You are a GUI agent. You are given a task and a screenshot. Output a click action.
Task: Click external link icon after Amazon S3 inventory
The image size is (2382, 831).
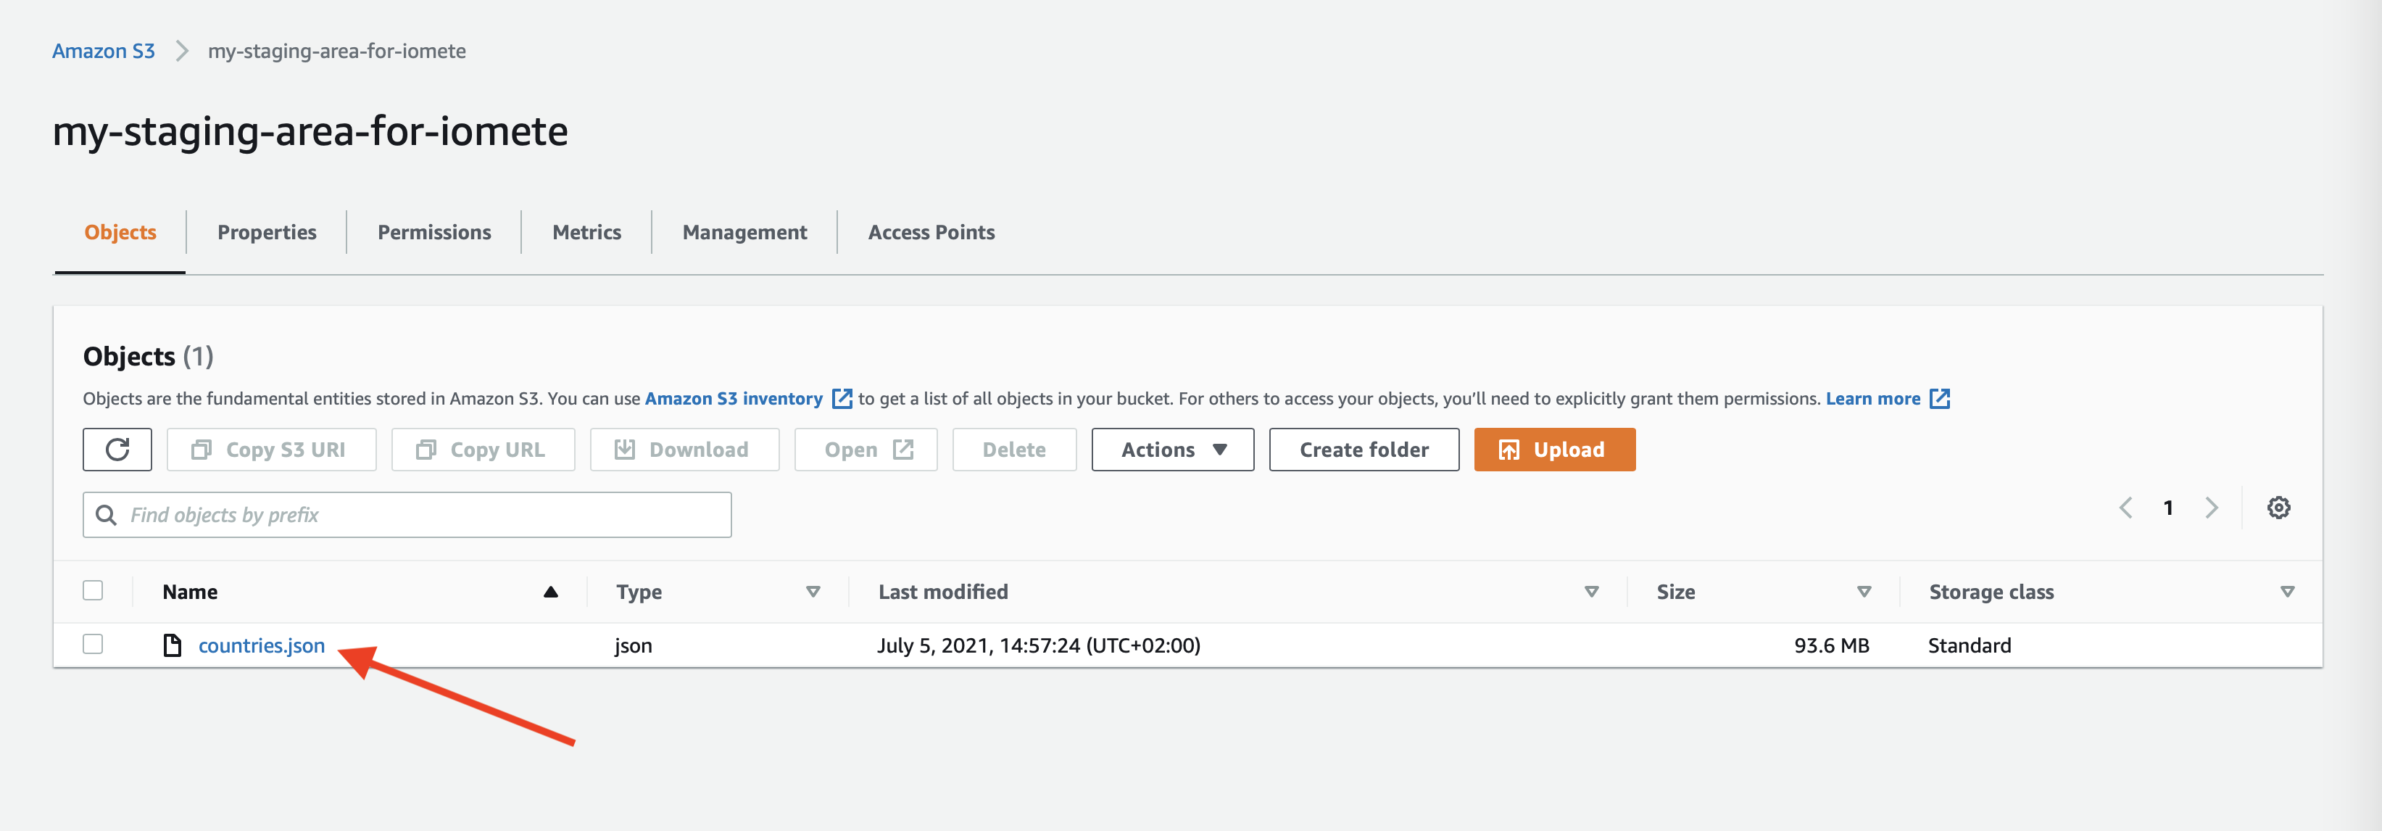(842, 399)
